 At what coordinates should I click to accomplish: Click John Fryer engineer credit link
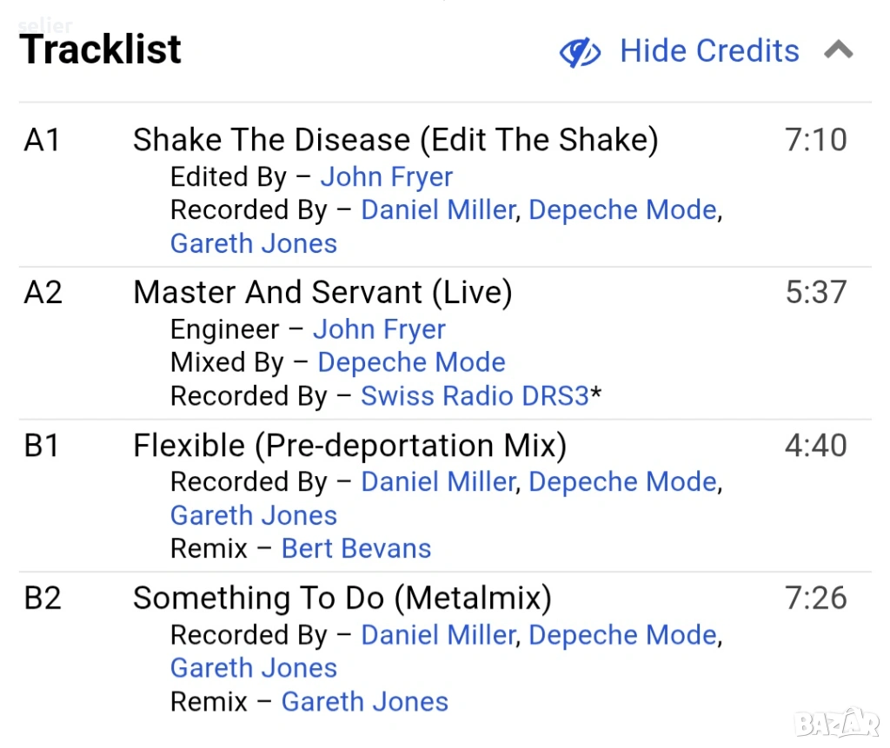[x=379, y=330]
